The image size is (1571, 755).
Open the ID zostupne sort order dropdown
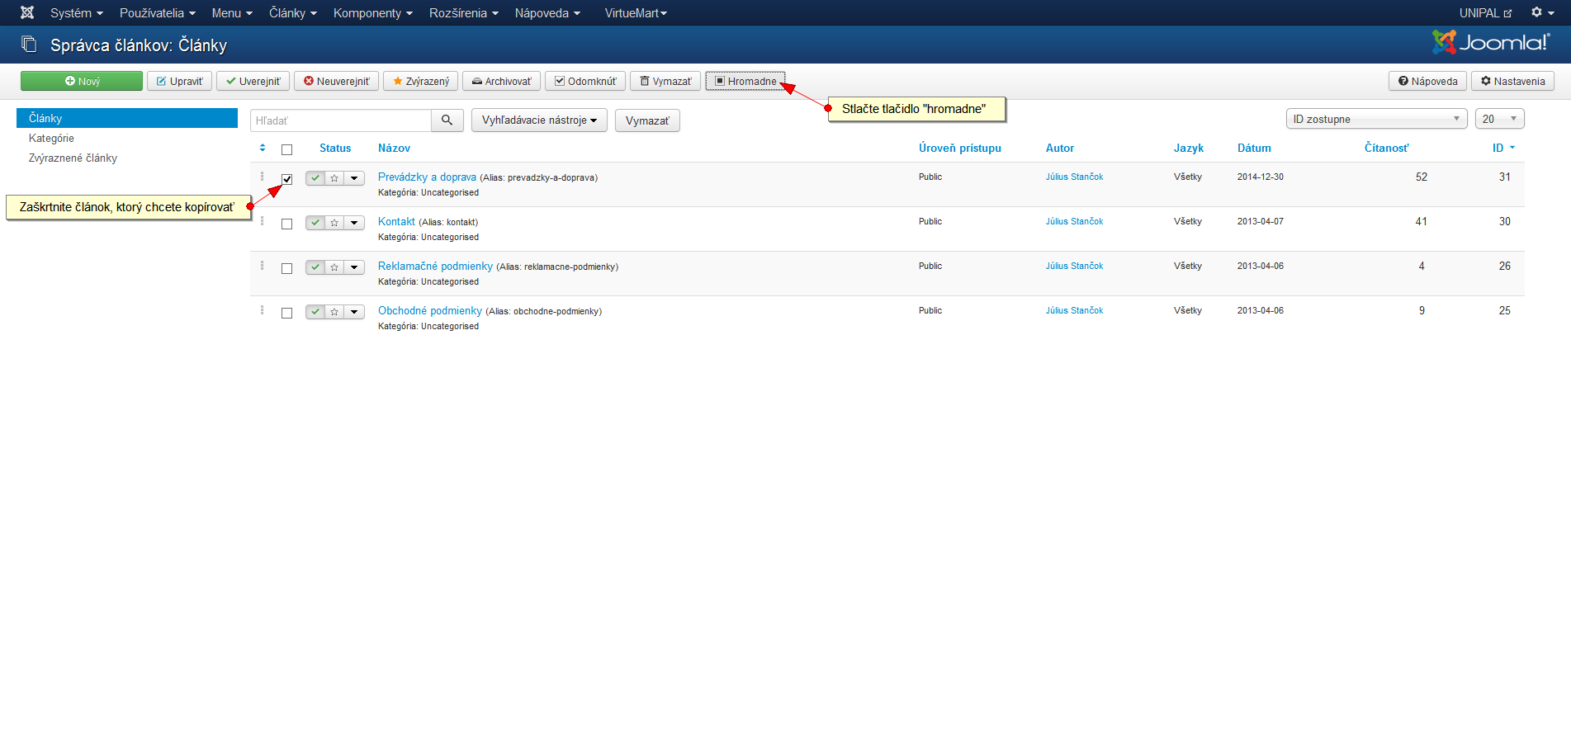[1376, 119]
